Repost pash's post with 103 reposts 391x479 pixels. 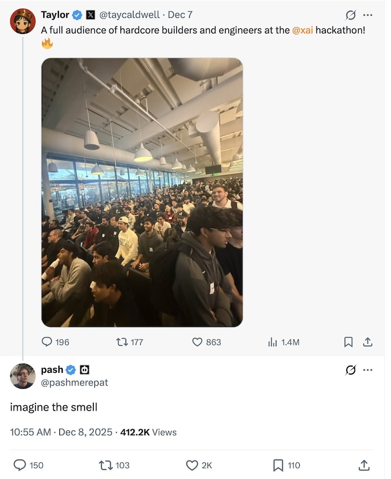click(114, 465)
